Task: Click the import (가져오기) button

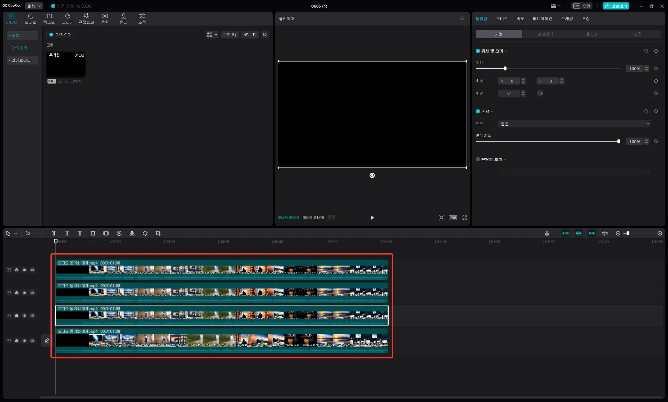Action: [61, 35]
